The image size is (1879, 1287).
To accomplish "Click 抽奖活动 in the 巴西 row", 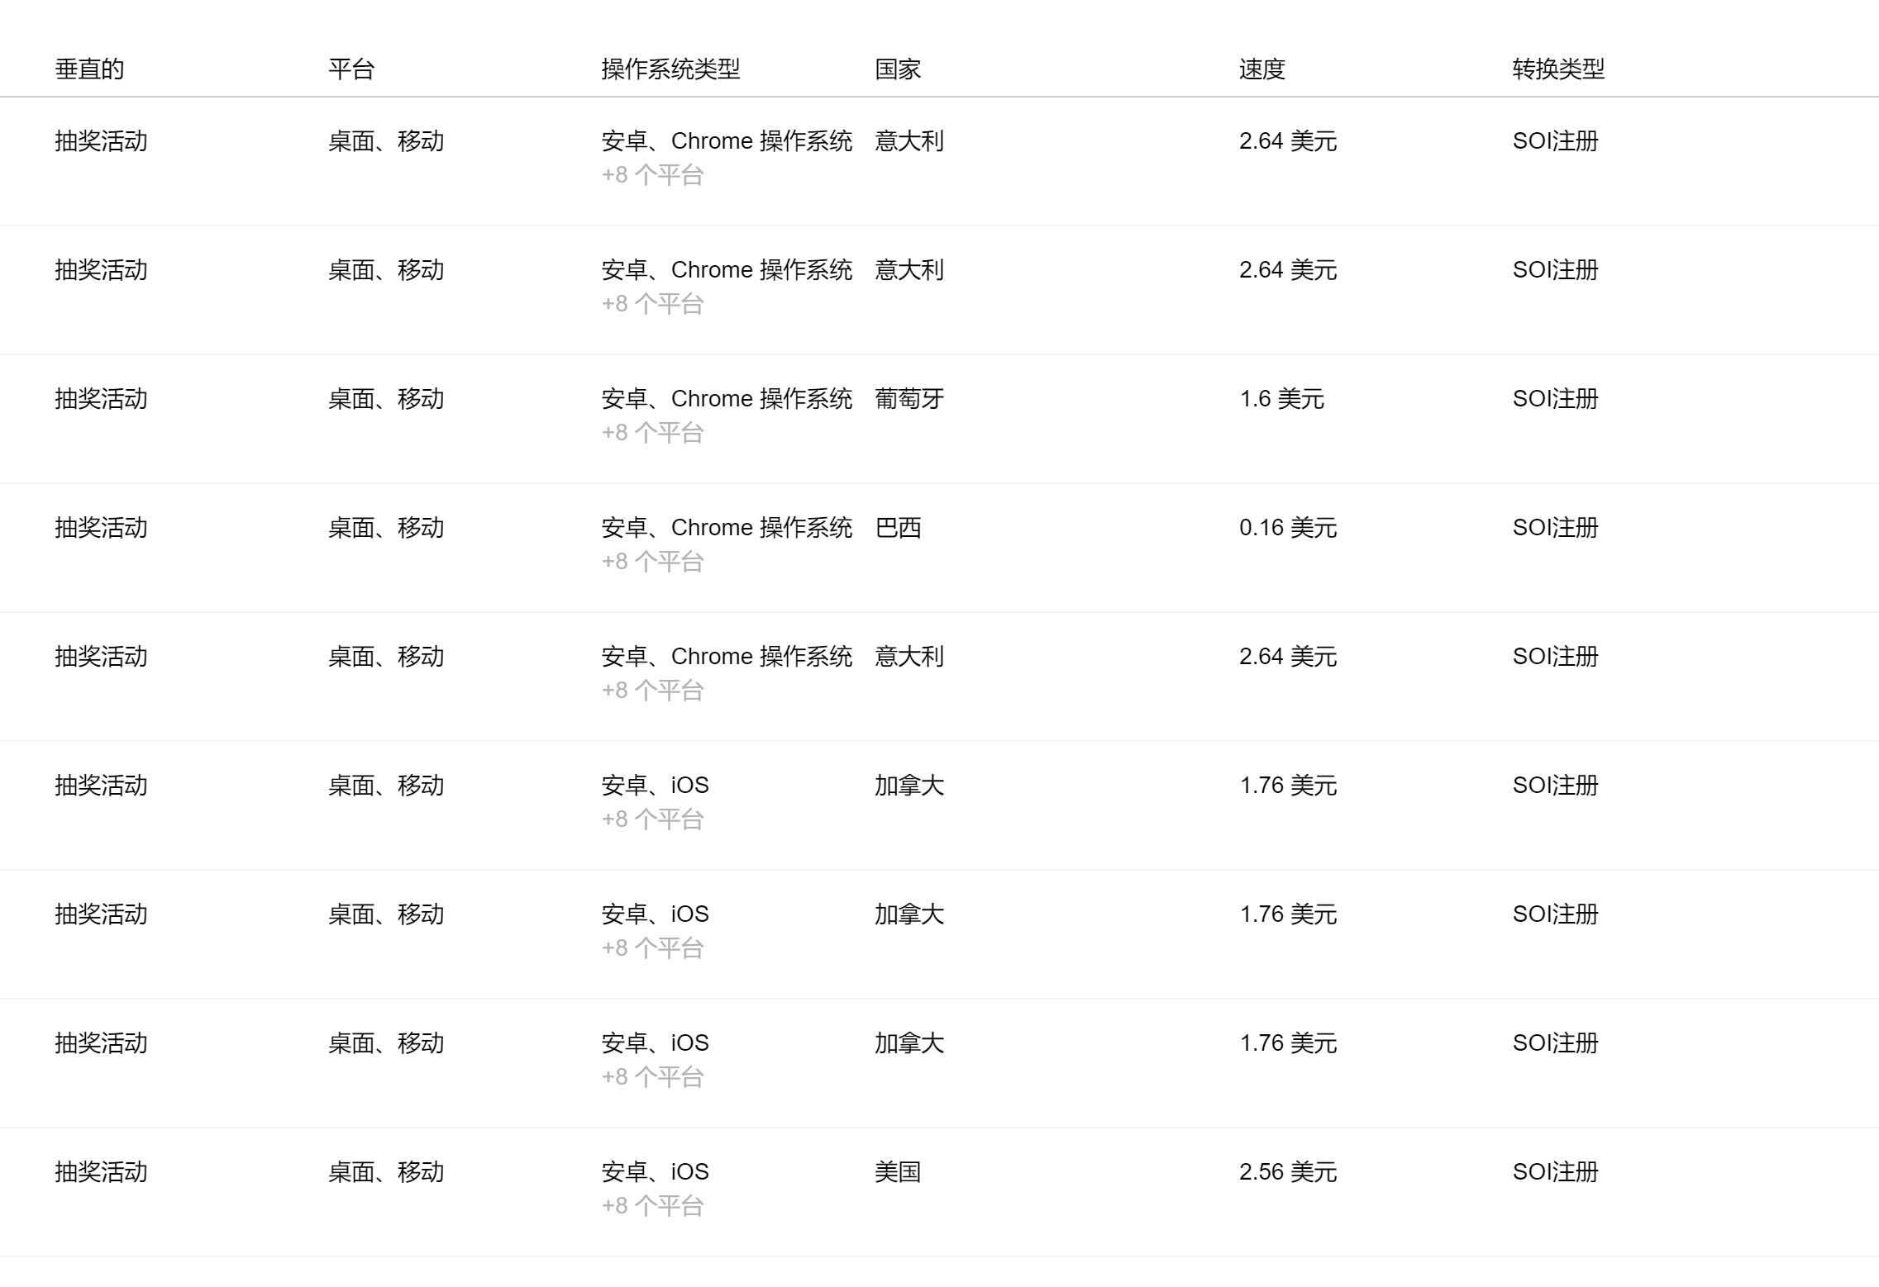I will click(x=101, y=528).
